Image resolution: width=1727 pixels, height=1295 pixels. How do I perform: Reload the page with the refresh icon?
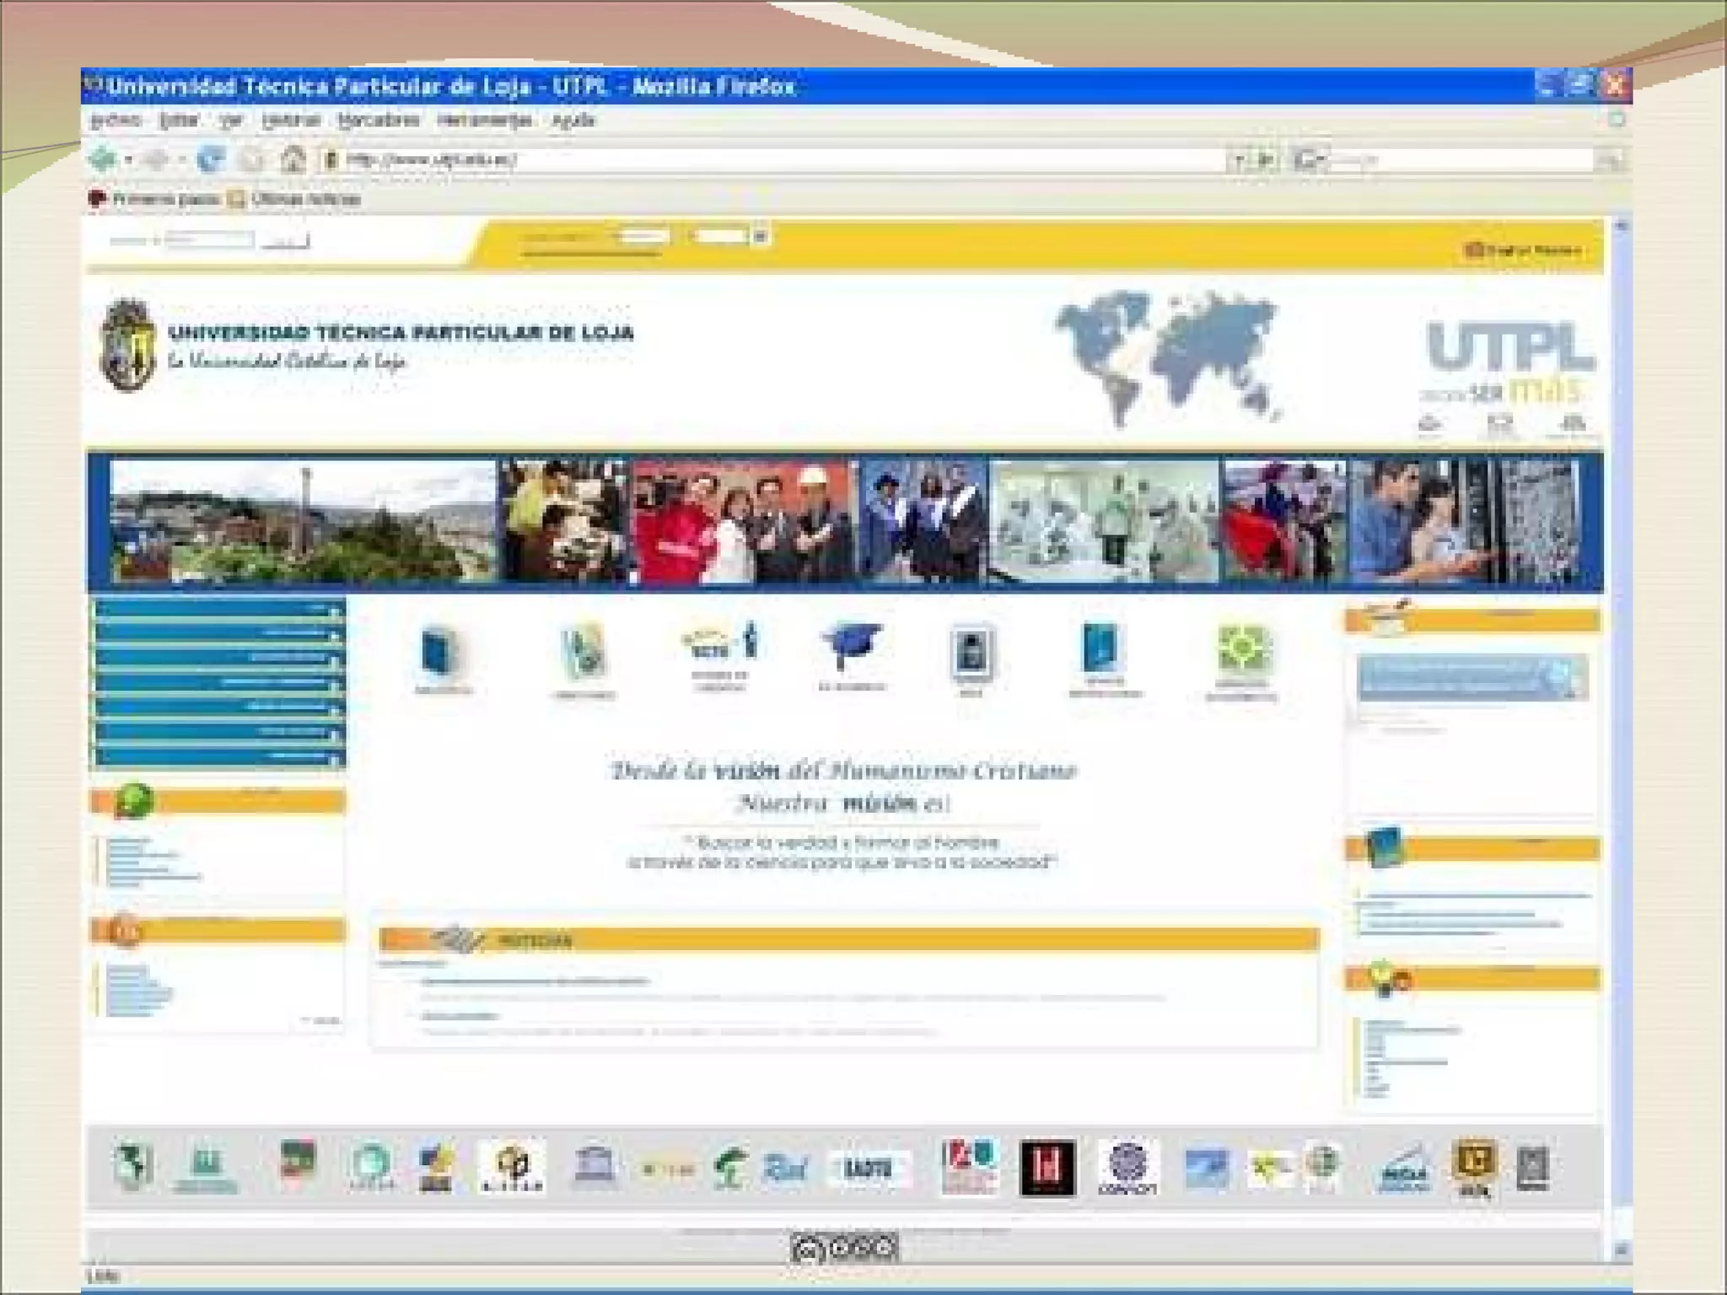click(211, 159)
